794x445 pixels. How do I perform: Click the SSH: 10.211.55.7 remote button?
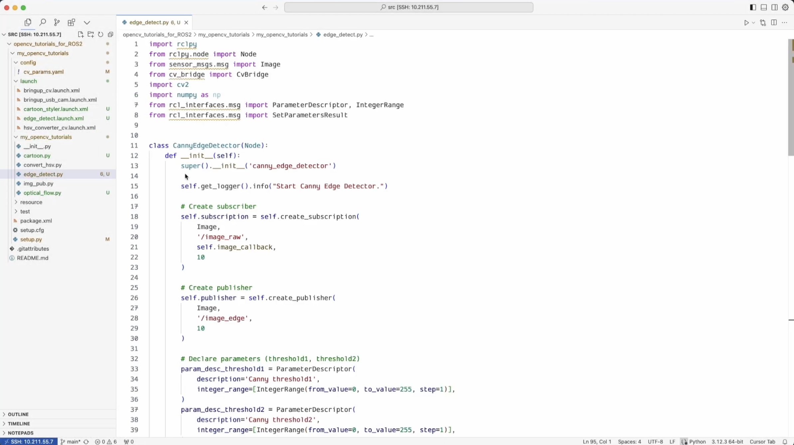[29, 442]
